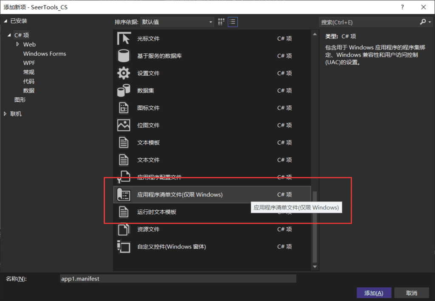Click the custom control (自定义控件) icon

point(123,247)
